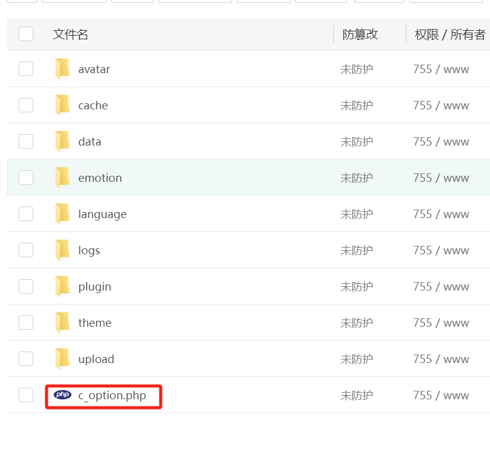This screenshot has height=450, width=490.
Task: Click the upload folder icon
Action: coord(62,359)
